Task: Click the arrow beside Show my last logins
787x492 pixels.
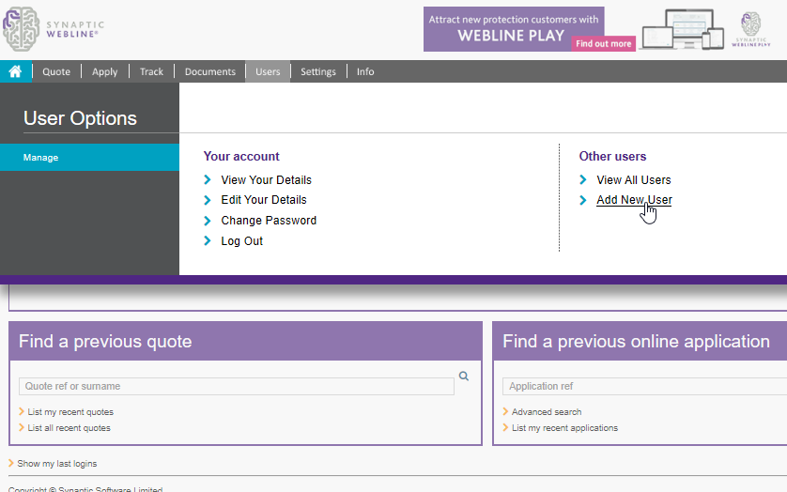Action: pyautogui.click(x=11, y=464)
